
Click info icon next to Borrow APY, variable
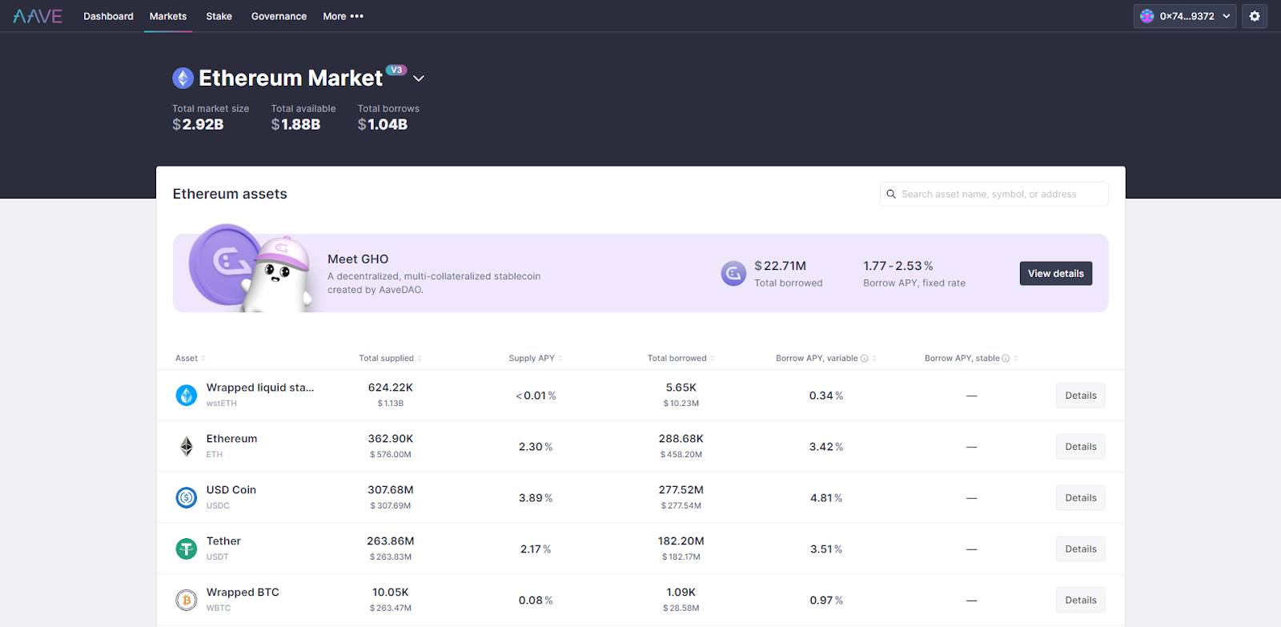[864, 358]
